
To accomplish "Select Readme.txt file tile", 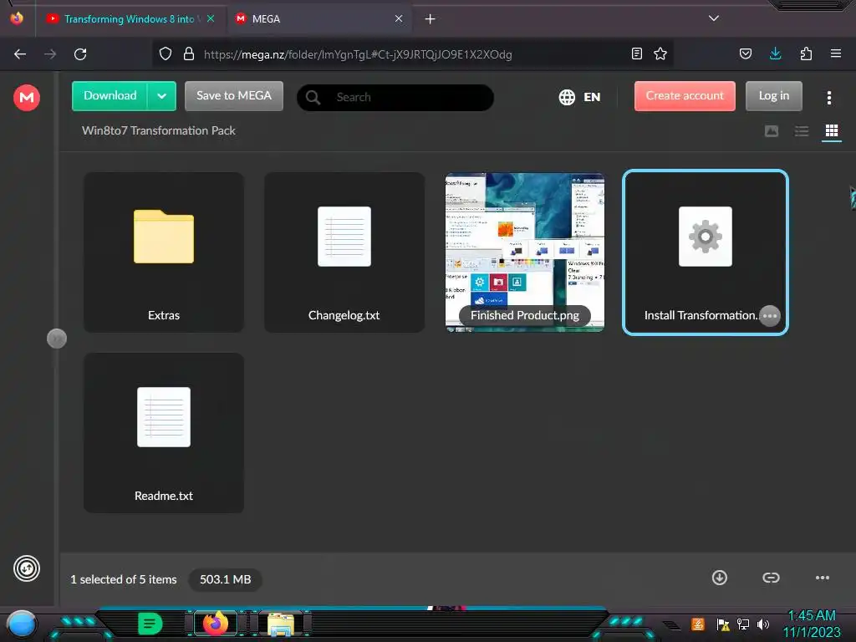I will (x=164, y=432).
